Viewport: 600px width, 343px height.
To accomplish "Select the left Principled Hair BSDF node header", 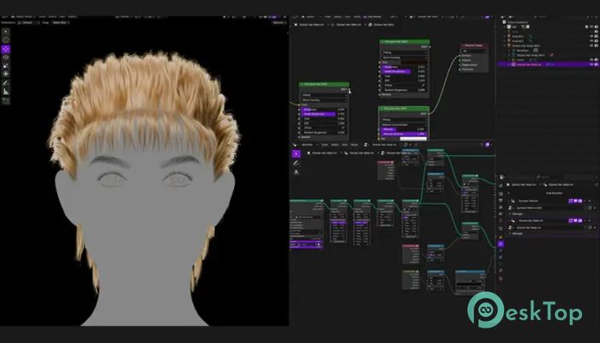I will (x=324, y=84).
